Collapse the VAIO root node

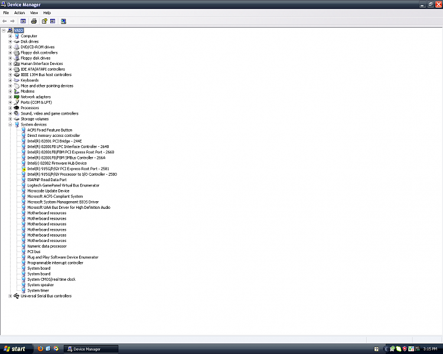click(x=4, y=31)
